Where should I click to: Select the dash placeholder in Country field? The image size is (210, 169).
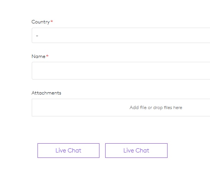(37, 36)
